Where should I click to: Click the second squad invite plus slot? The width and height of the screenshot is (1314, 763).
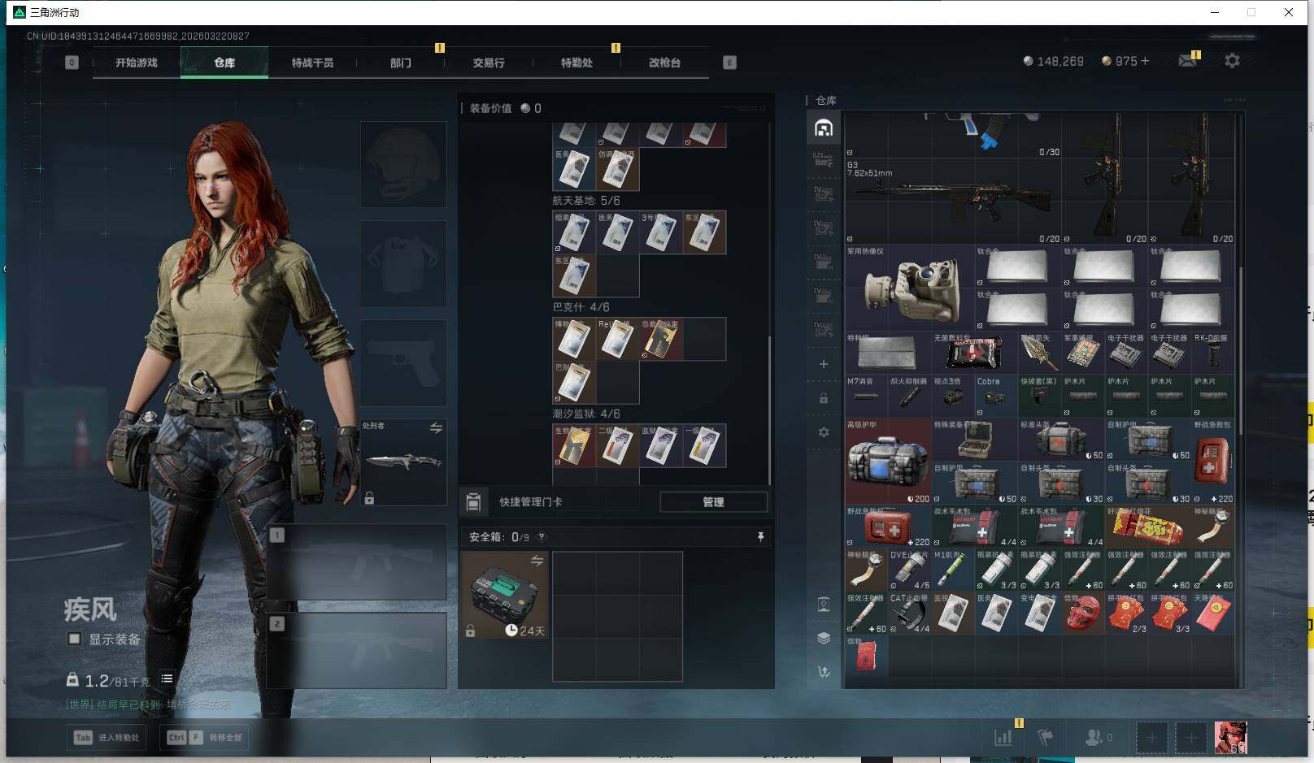[x=1191, y=738]
